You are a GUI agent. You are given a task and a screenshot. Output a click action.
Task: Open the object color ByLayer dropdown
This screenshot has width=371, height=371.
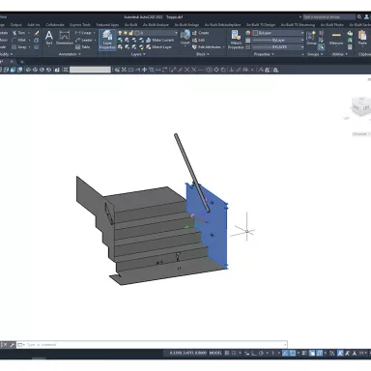pos(278,33)
